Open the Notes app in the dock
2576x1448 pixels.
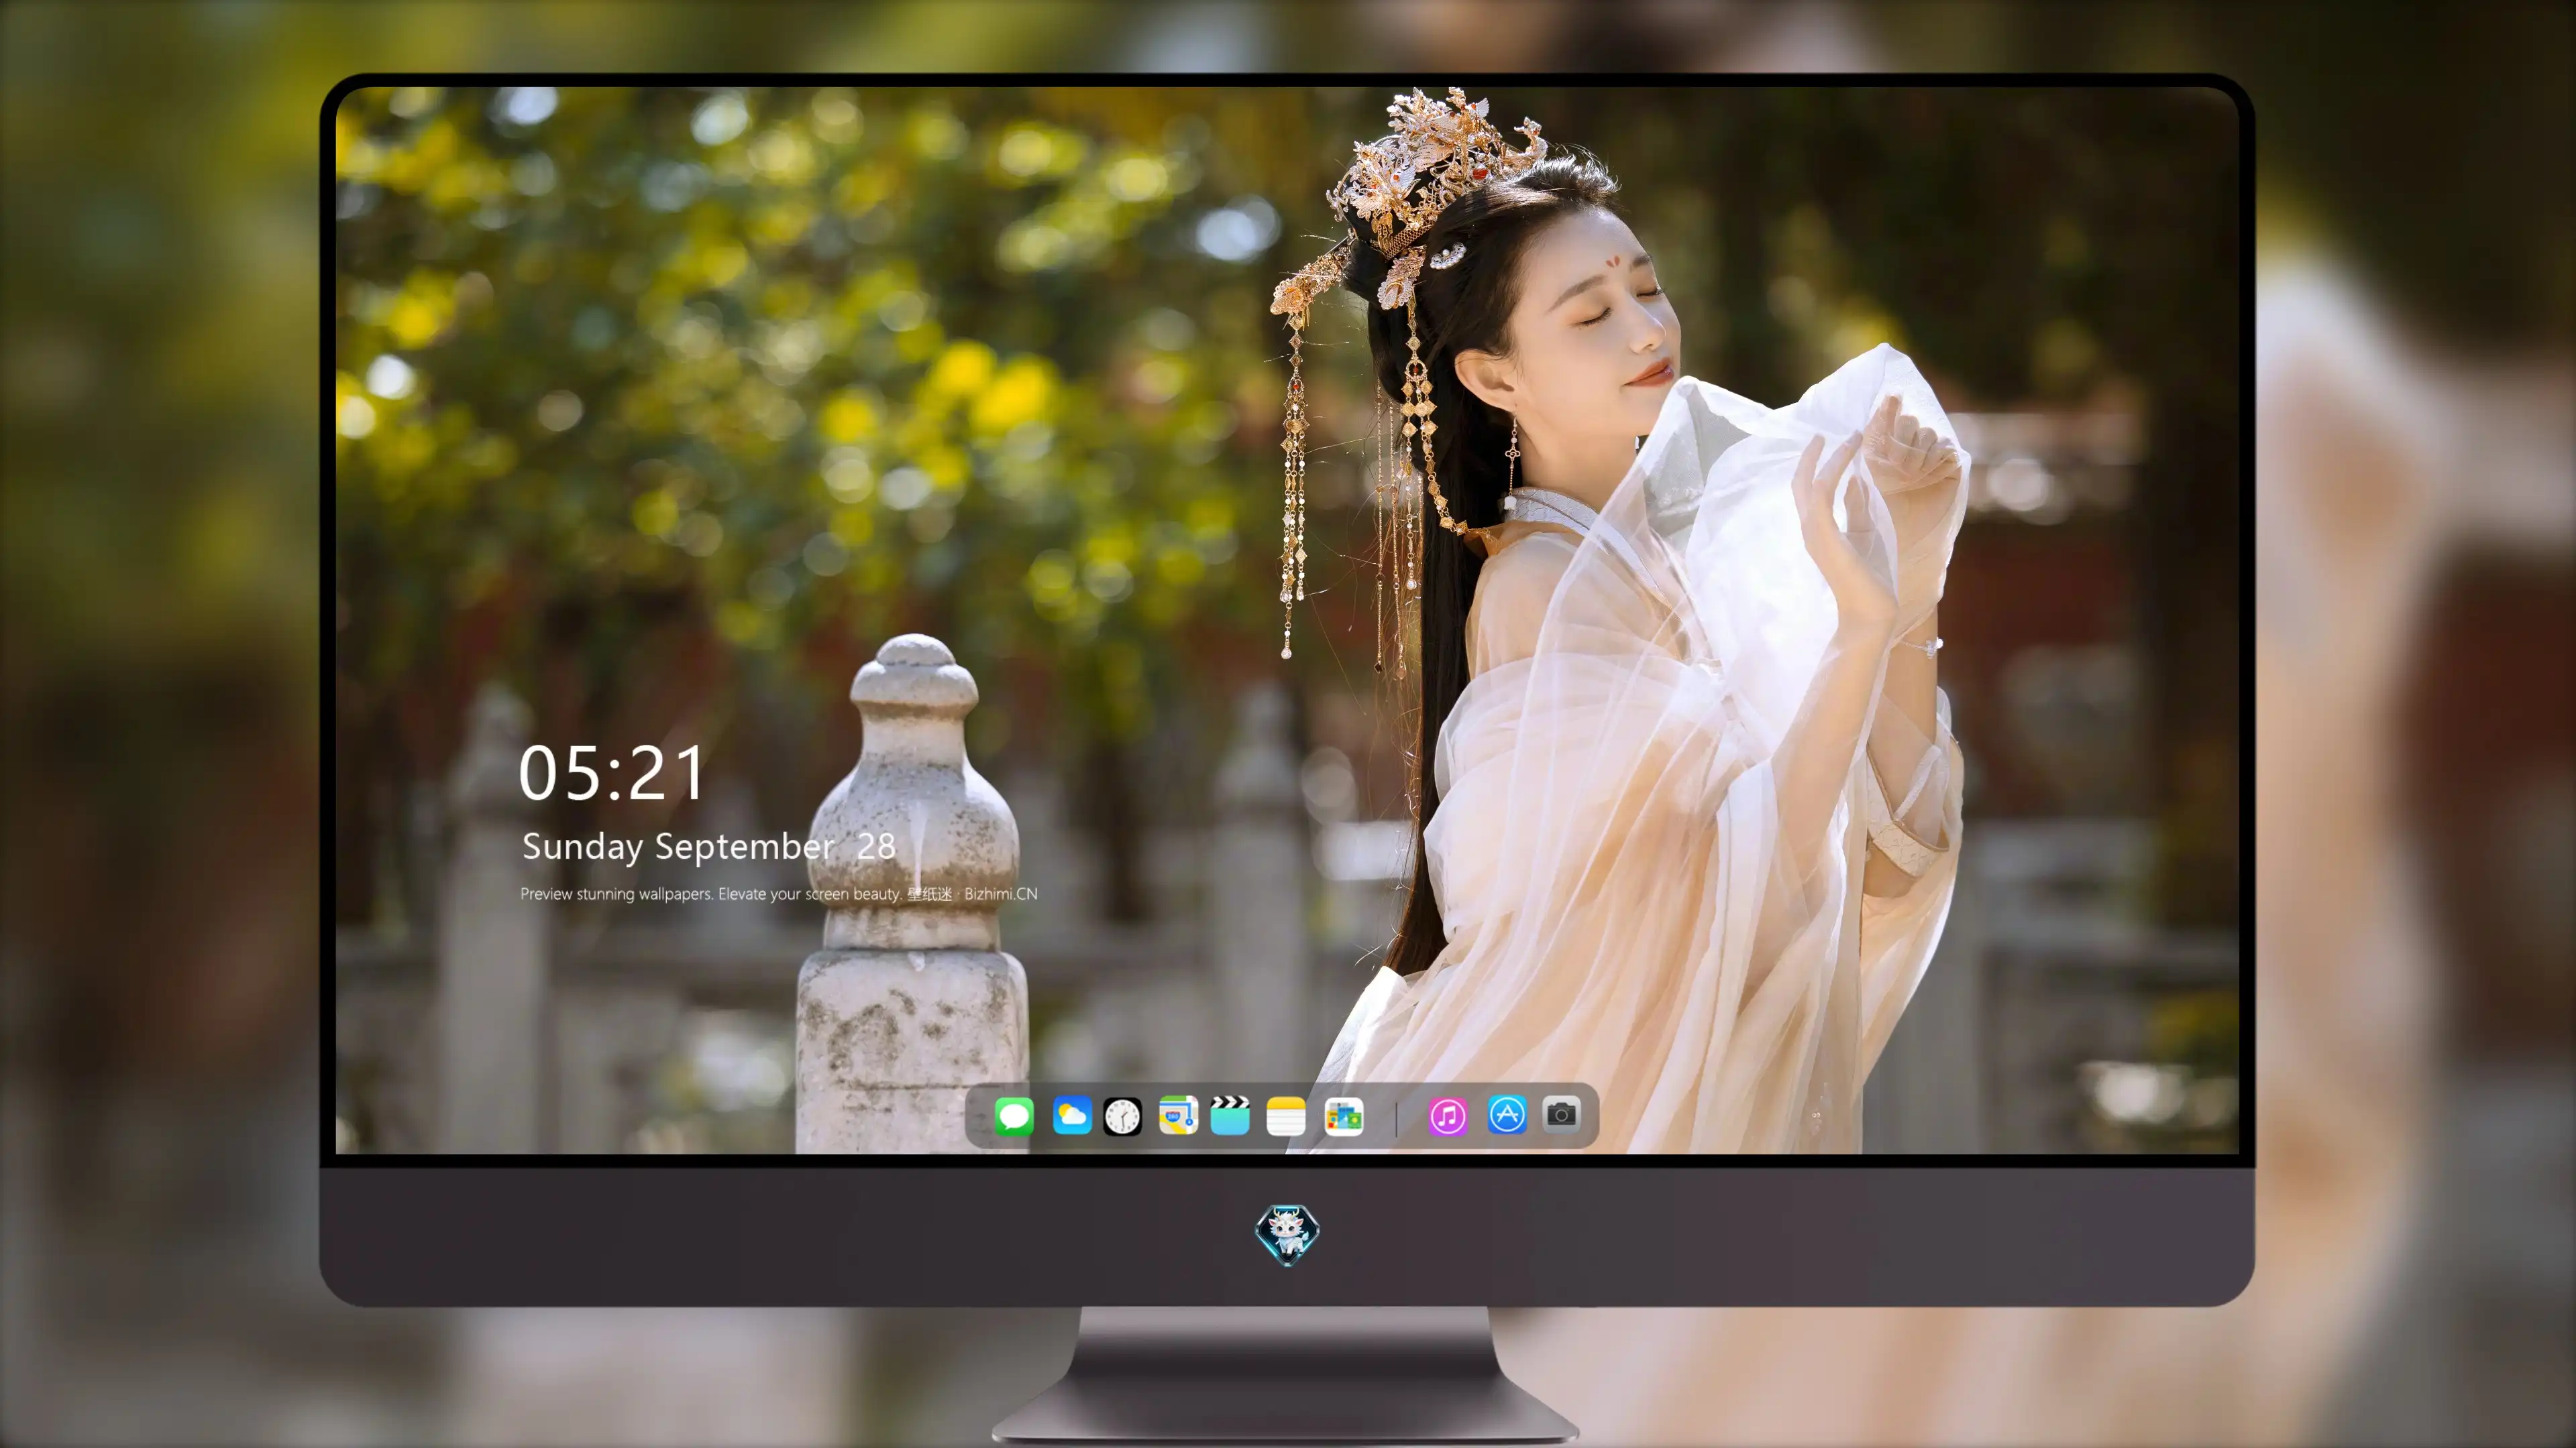click(1286, 1116)
